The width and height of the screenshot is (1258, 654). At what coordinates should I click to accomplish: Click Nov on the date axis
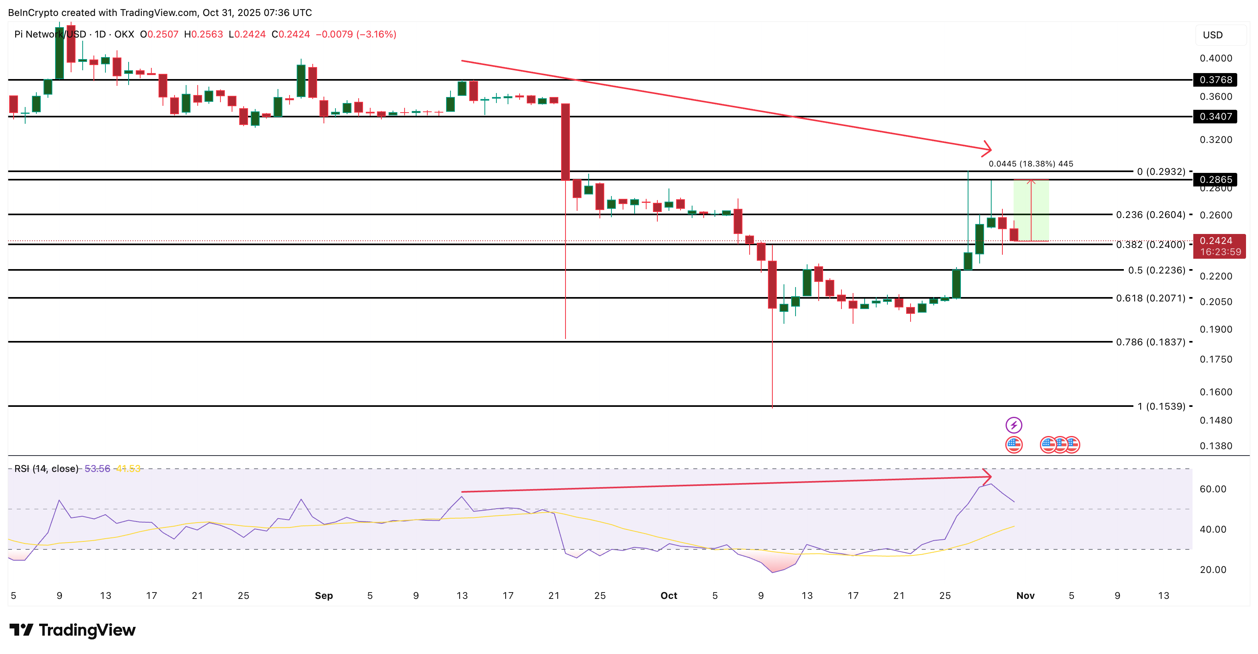coord(1026,595)
